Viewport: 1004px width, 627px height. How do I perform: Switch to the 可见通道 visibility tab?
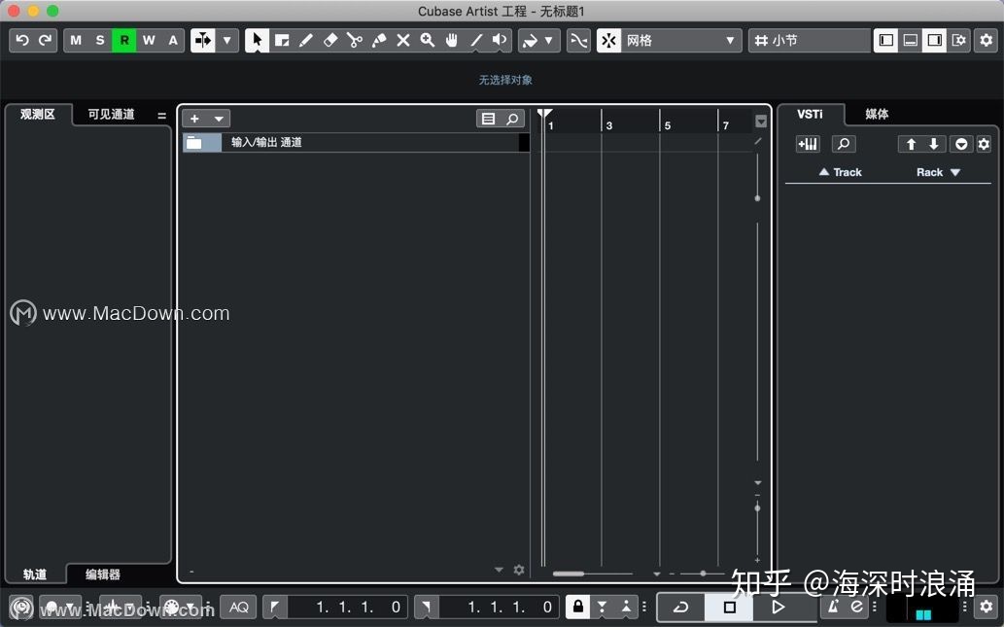(112, 115)
